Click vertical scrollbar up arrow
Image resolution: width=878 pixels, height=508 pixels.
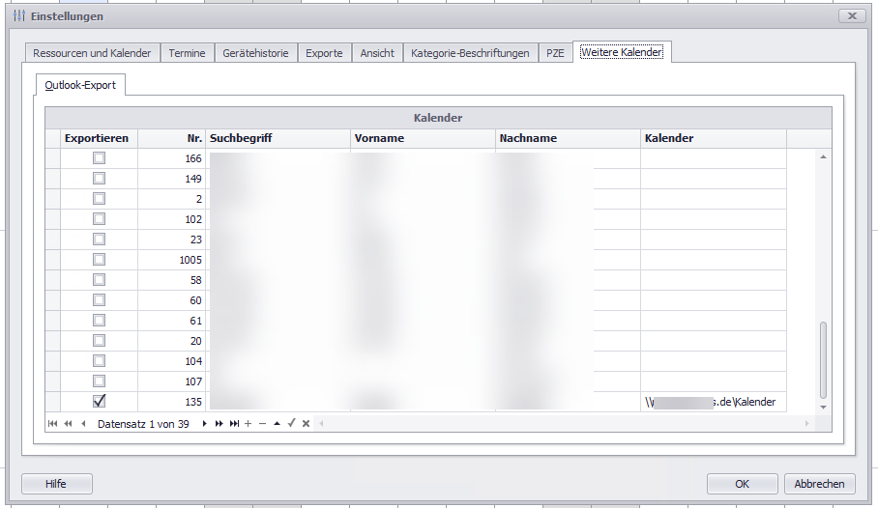point(824,156)
